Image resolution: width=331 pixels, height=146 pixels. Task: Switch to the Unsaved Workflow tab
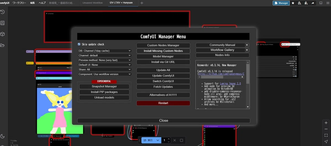click(92, 3)
